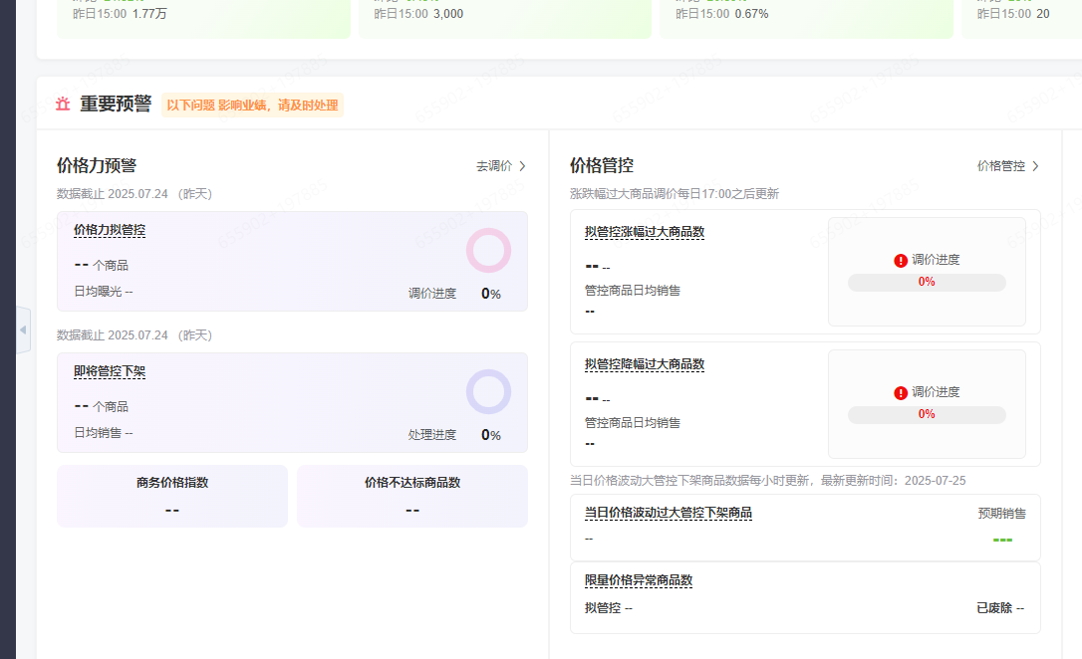
Task: Open the 商务价格指数 card
Action: click(172, 496)
